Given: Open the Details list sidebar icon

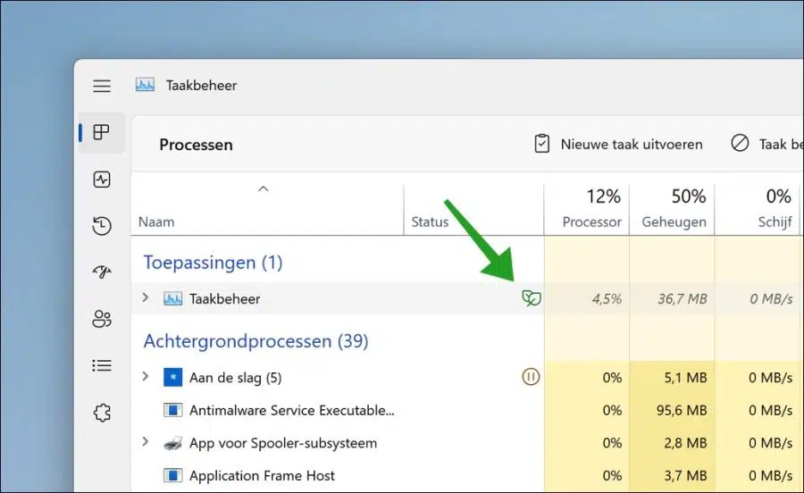Looking at the screenshot, I should [x=102, y=365].
